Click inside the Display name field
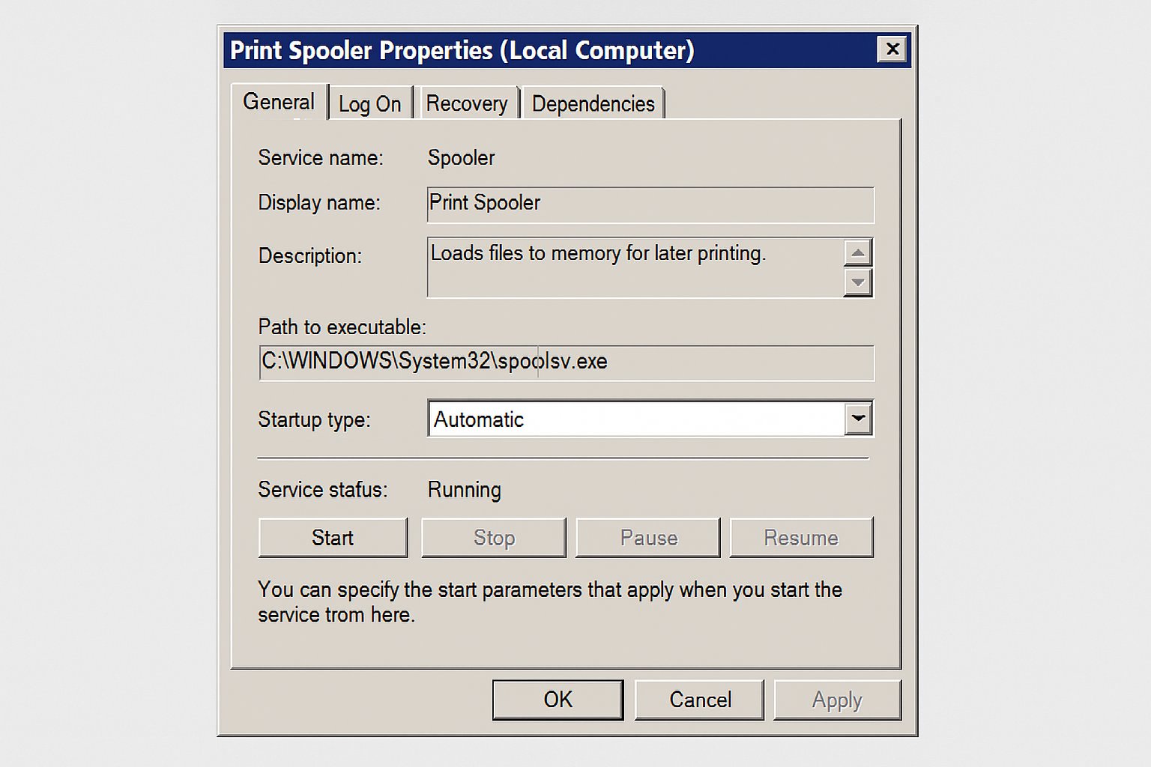1151x767 pixels. (649, 204)
